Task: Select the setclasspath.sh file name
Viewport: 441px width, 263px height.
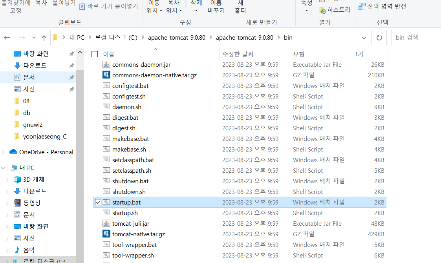Action: click(132, 170)
